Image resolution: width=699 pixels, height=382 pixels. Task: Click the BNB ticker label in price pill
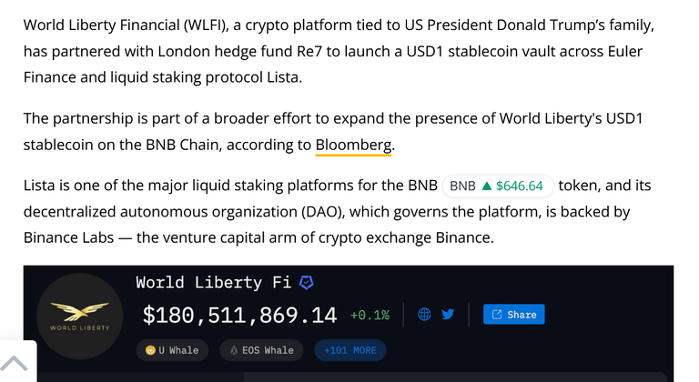pyautogui.click(x=462, y=186)
